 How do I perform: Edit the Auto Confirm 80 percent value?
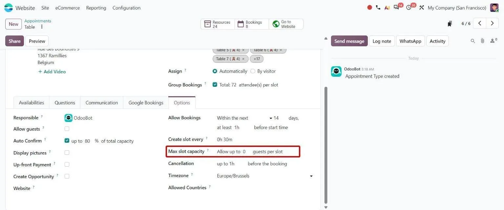(x=88, y=141)
